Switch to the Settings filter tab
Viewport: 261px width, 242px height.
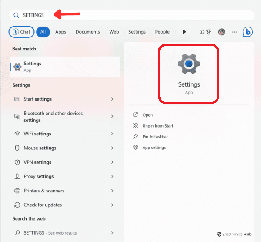(137, 32)
